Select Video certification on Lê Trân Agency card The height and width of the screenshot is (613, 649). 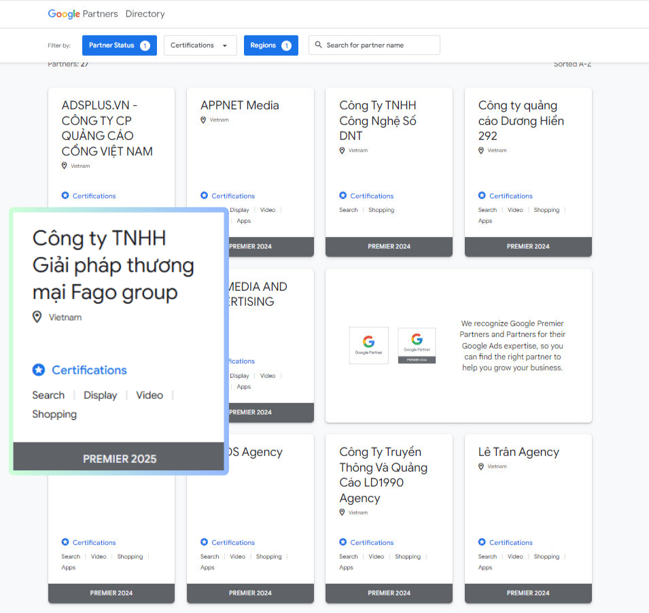click(x=515, y=557)
